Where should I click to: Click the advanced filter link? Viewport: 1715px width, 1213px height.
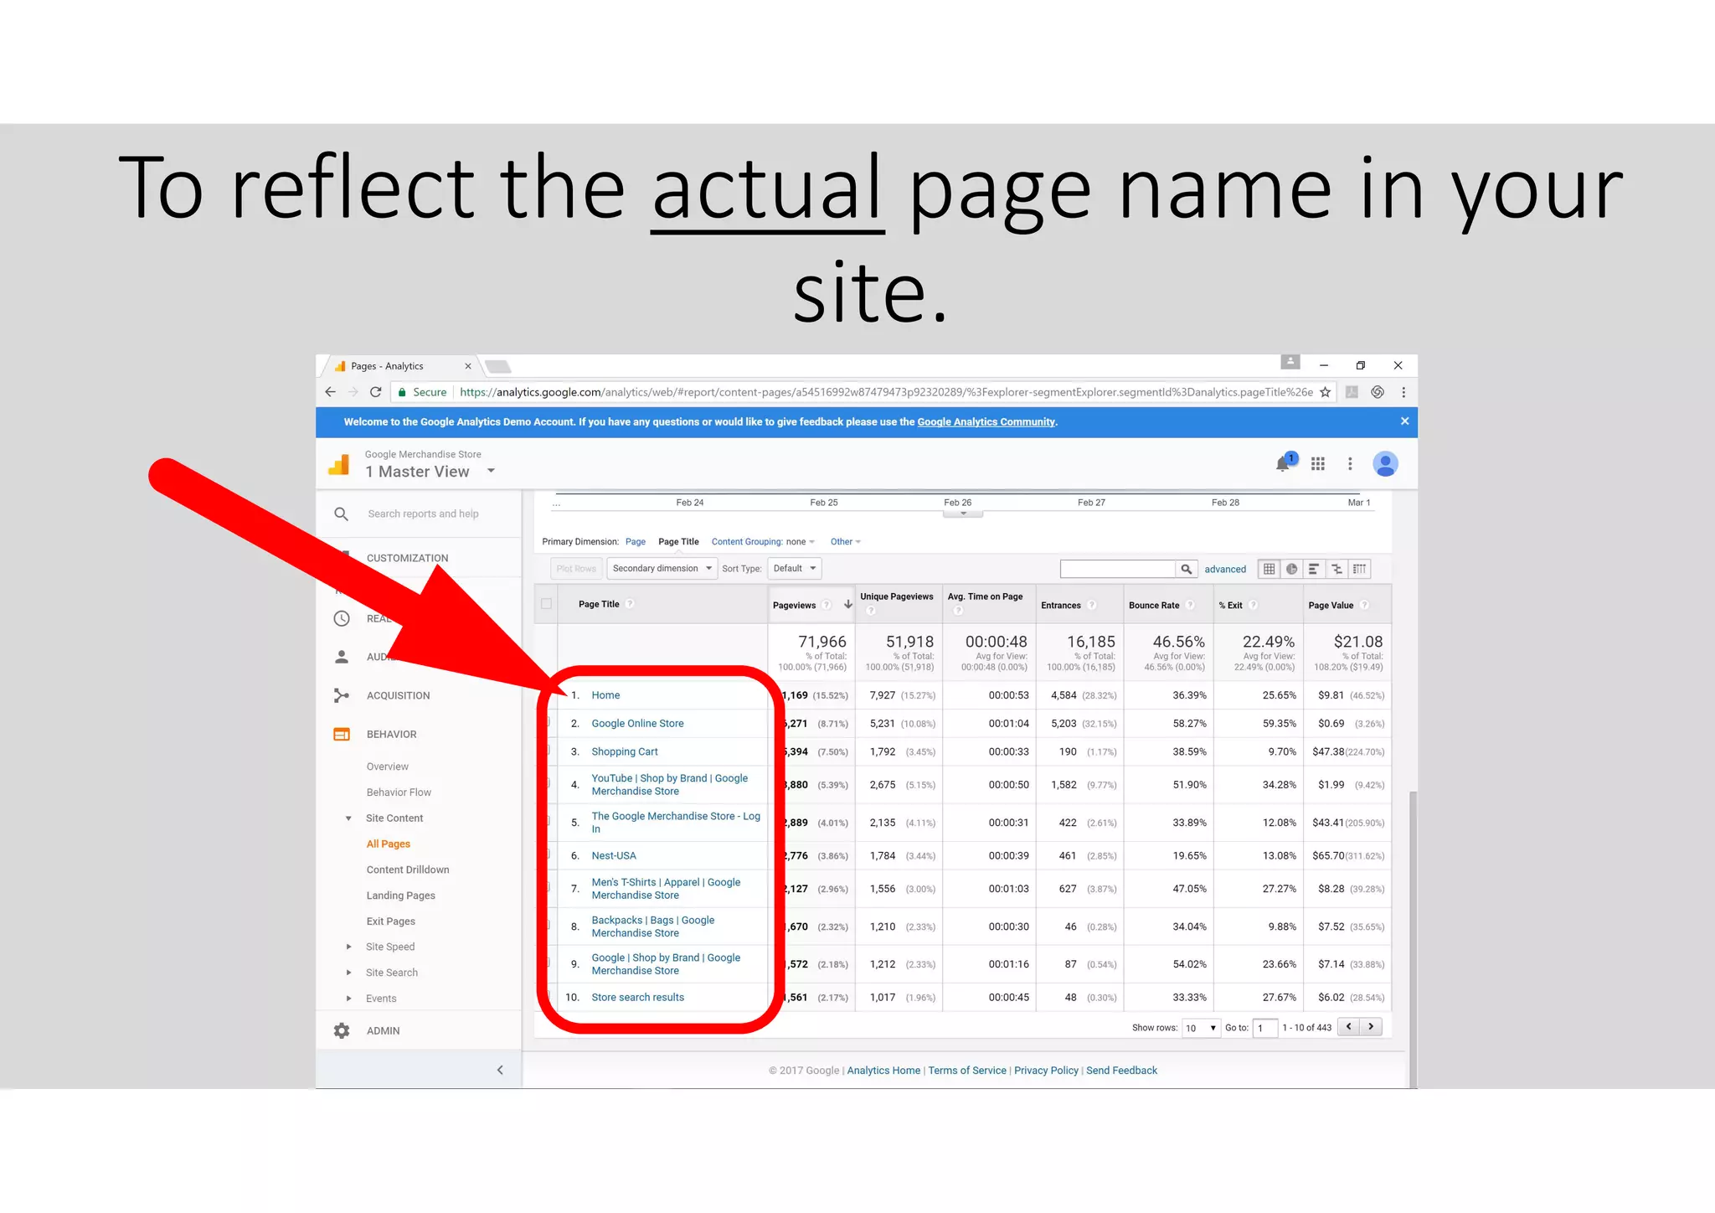pyautogui.click(x=1225, y=570)
